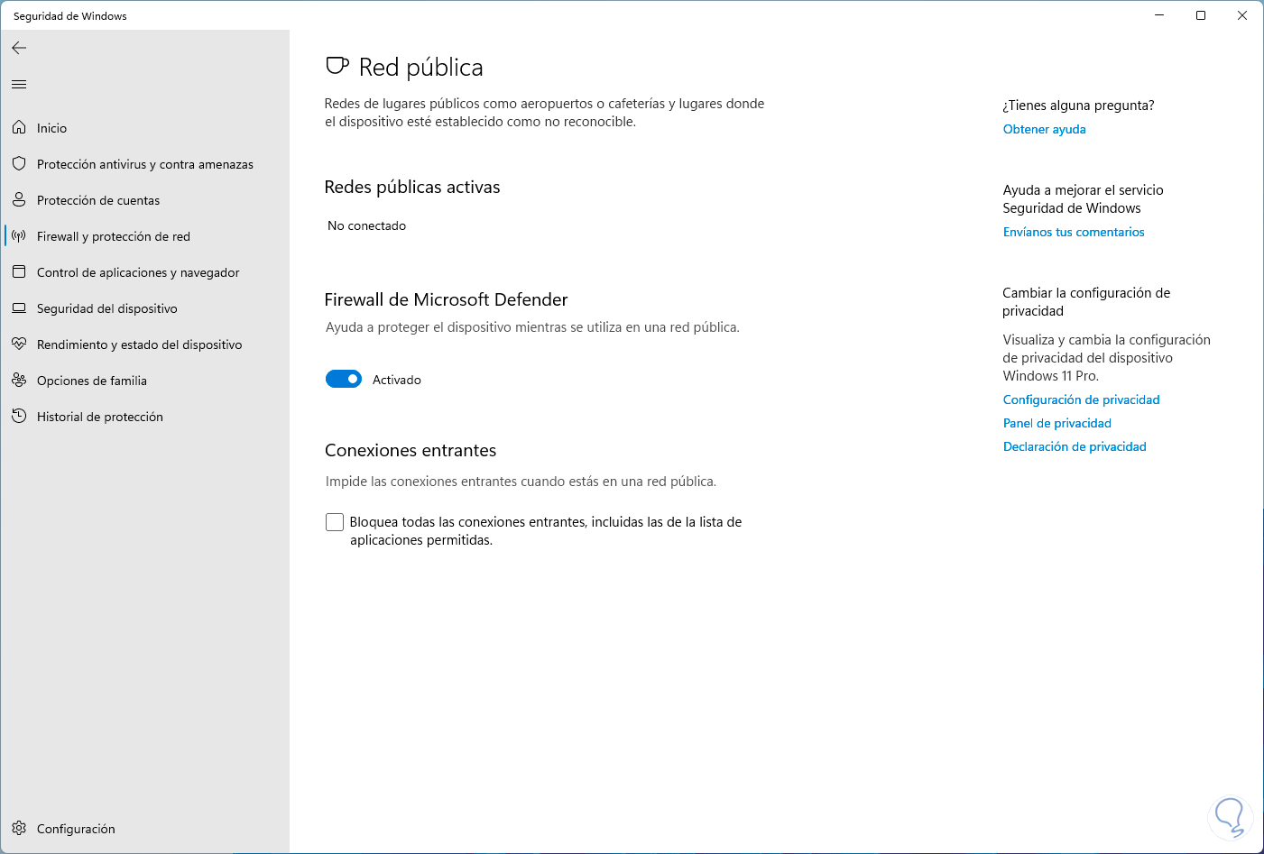Click the Protección de cuentas person icon
Image resolution: width=1264 pixels, height=854 pixels.
tap(19, 200)
